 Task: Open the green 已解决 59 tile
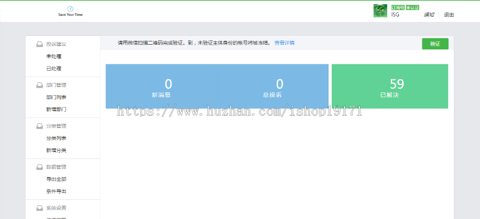(390, 86)
